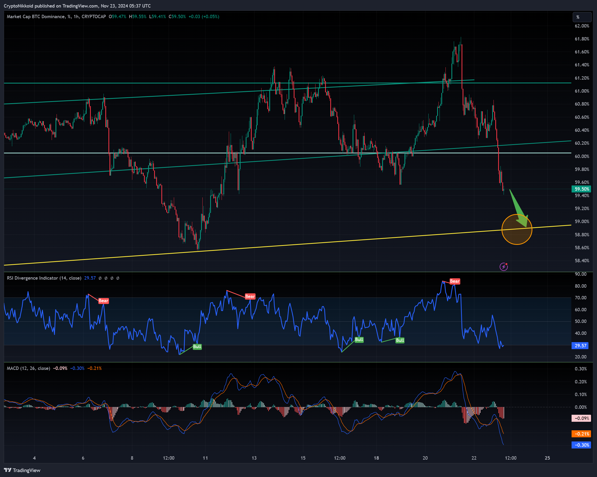Click date label 4 on time axis
The height and width of the screenshot is (477, 597).
34,458
